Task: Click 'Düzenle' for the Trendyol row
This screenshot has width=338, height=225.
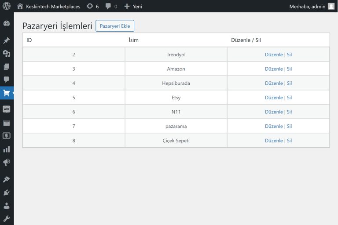Action: click(x=274, y=54)
